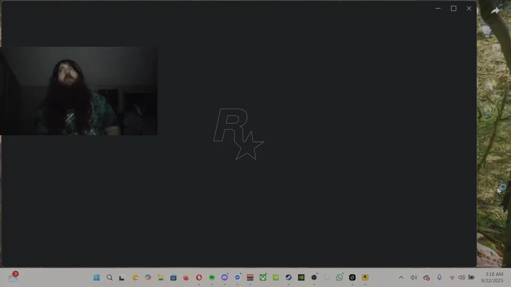
Task: Open the light green NVIDIA taskbar icon
Action: 275,277
